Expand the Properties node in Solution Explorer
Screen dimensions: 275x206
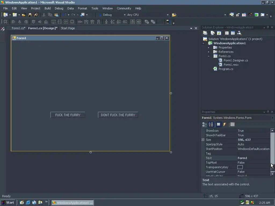[x=208, y=48]
